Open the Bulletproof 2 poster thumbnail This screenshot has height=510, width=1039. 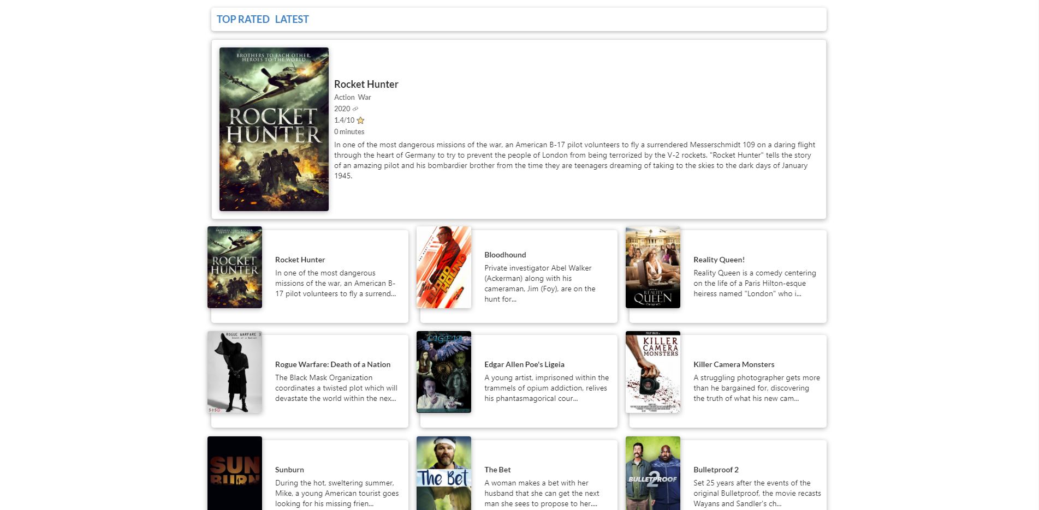tap(653, 473)
